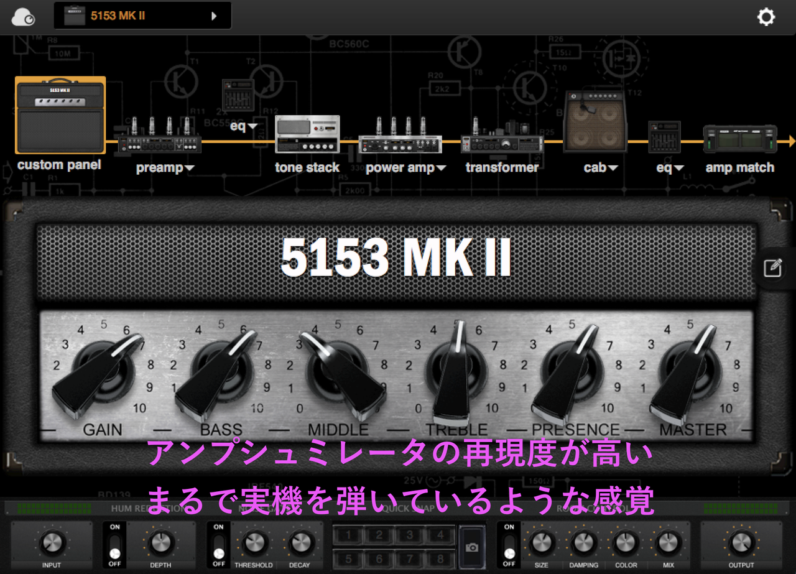Select the amp match module icon
The width and height of the screenshot is (796, 574).
[739, 139]
